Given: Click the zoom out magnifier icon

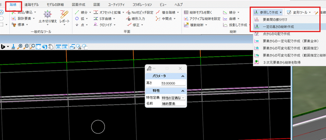Looking at the screenshot, I should (x=26, y=47).
